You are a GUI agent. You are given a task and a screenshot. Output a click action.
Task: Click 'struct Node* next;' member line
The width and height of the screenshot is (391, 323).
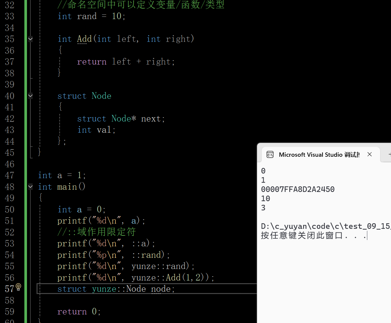coord(121,119)
